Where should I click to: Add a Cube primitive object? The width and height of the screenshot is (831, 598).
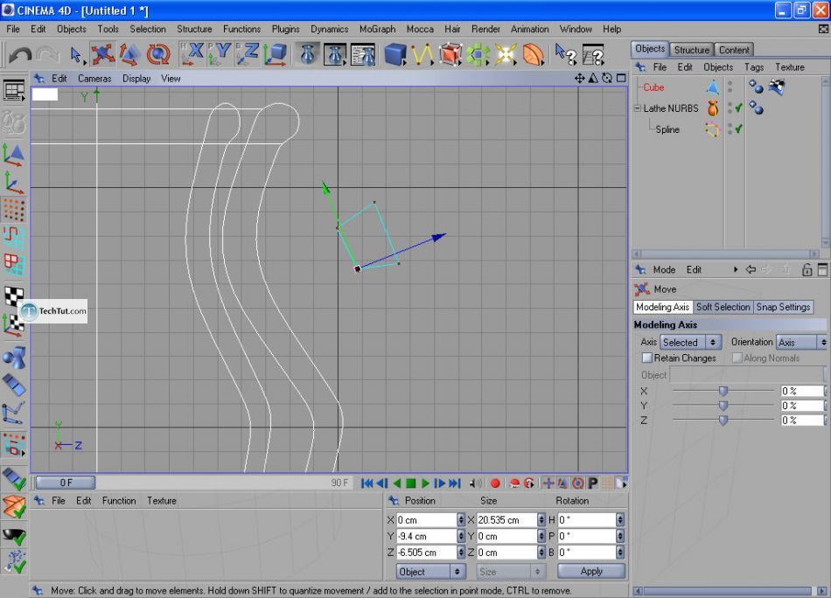(x=395, y=54)
